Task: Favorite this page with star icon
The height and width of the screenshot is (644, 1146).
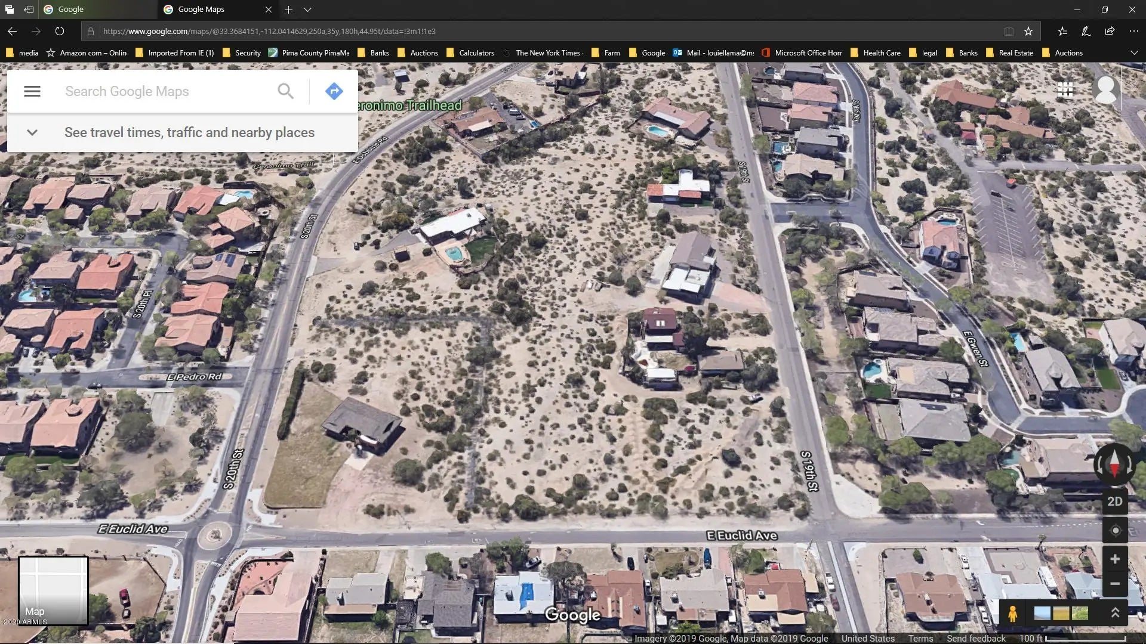Action: [x=1028, y=31]
